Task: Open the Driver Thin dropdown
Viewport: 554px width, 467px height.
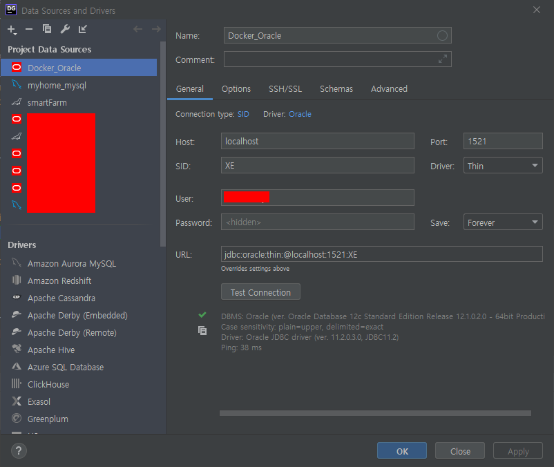Action: [x=503, y=165]
